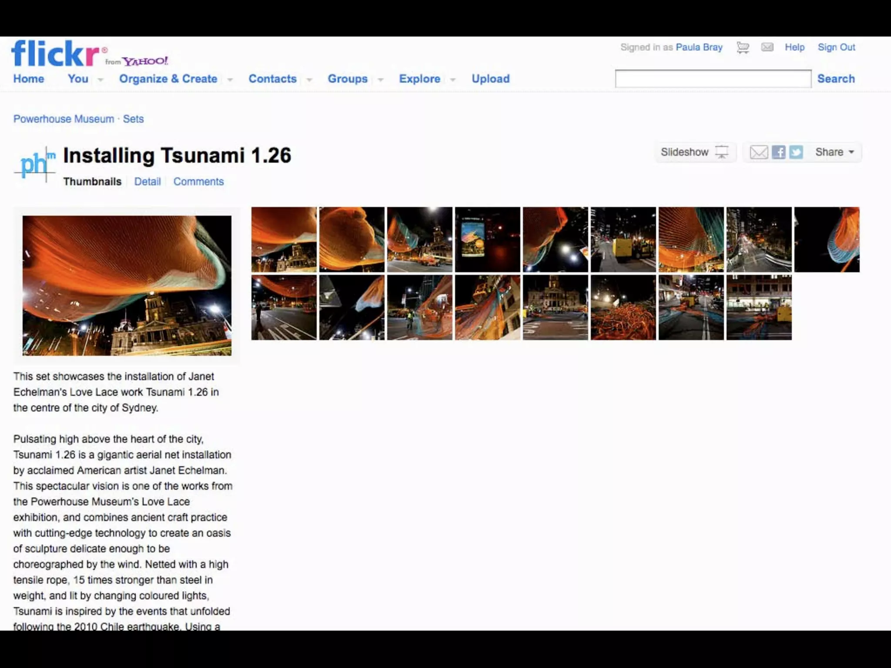Open the large featured set cover photo

pos(127,285)
